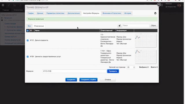This screenshot has height=104, width=185.
Task: Click the Проверить button
Action: coord(113,71)
